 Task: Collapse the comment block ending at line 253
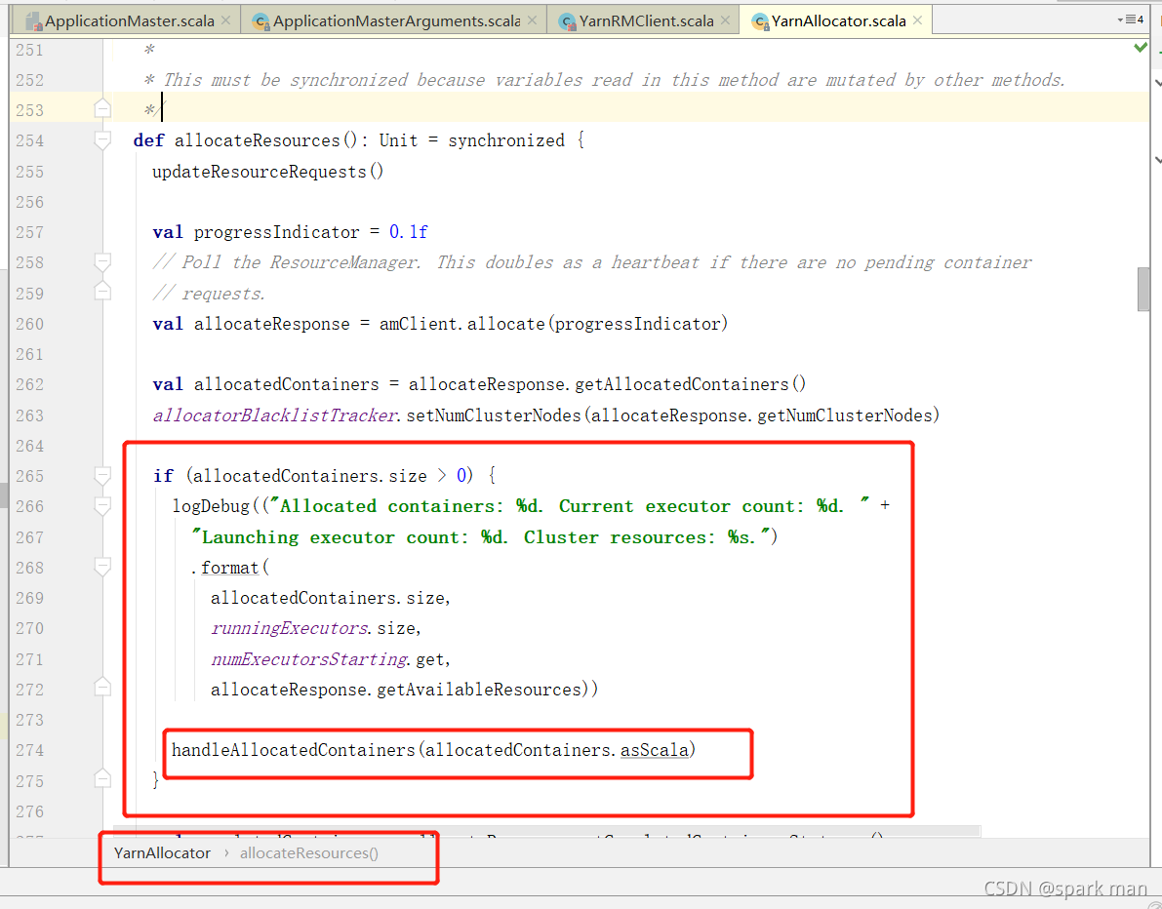pos(103,109)
